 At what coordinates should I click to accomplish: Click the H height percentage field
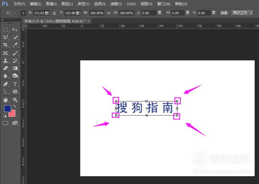click(127, 13)
